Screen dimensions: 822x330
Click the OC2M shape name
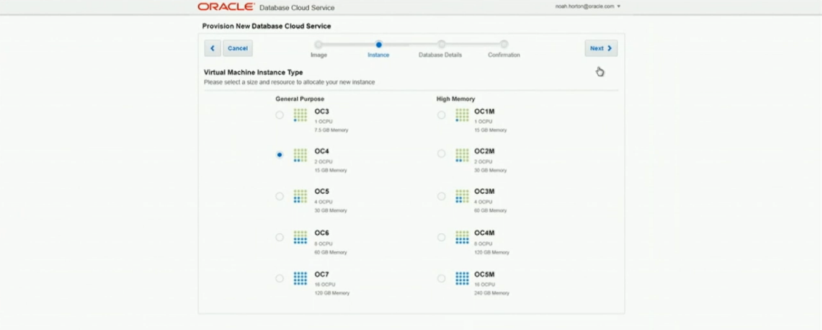pyautogui.click(x=485, y=151)
